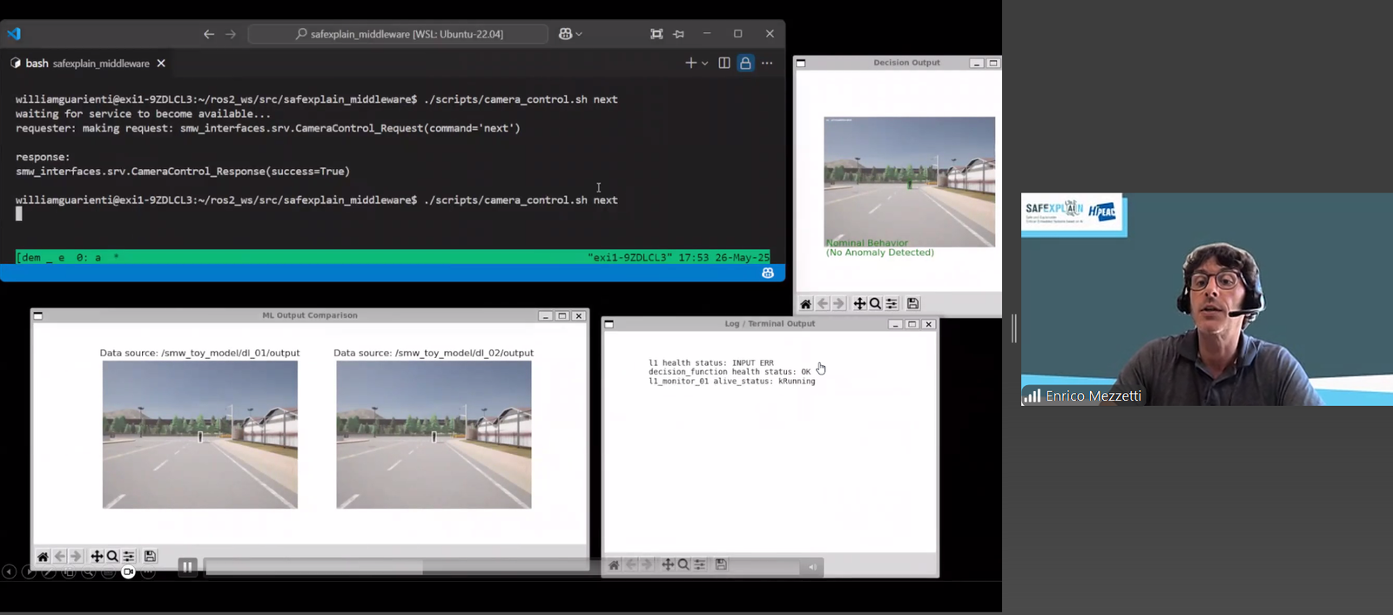The height and width of the screenshot is (615, 1393).
Task: Maximize the ML Output Comparison window
Action: point(562,315)
